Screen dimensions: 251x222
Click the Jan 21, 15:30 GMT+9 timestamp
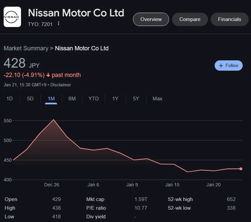tap(25, 85)
